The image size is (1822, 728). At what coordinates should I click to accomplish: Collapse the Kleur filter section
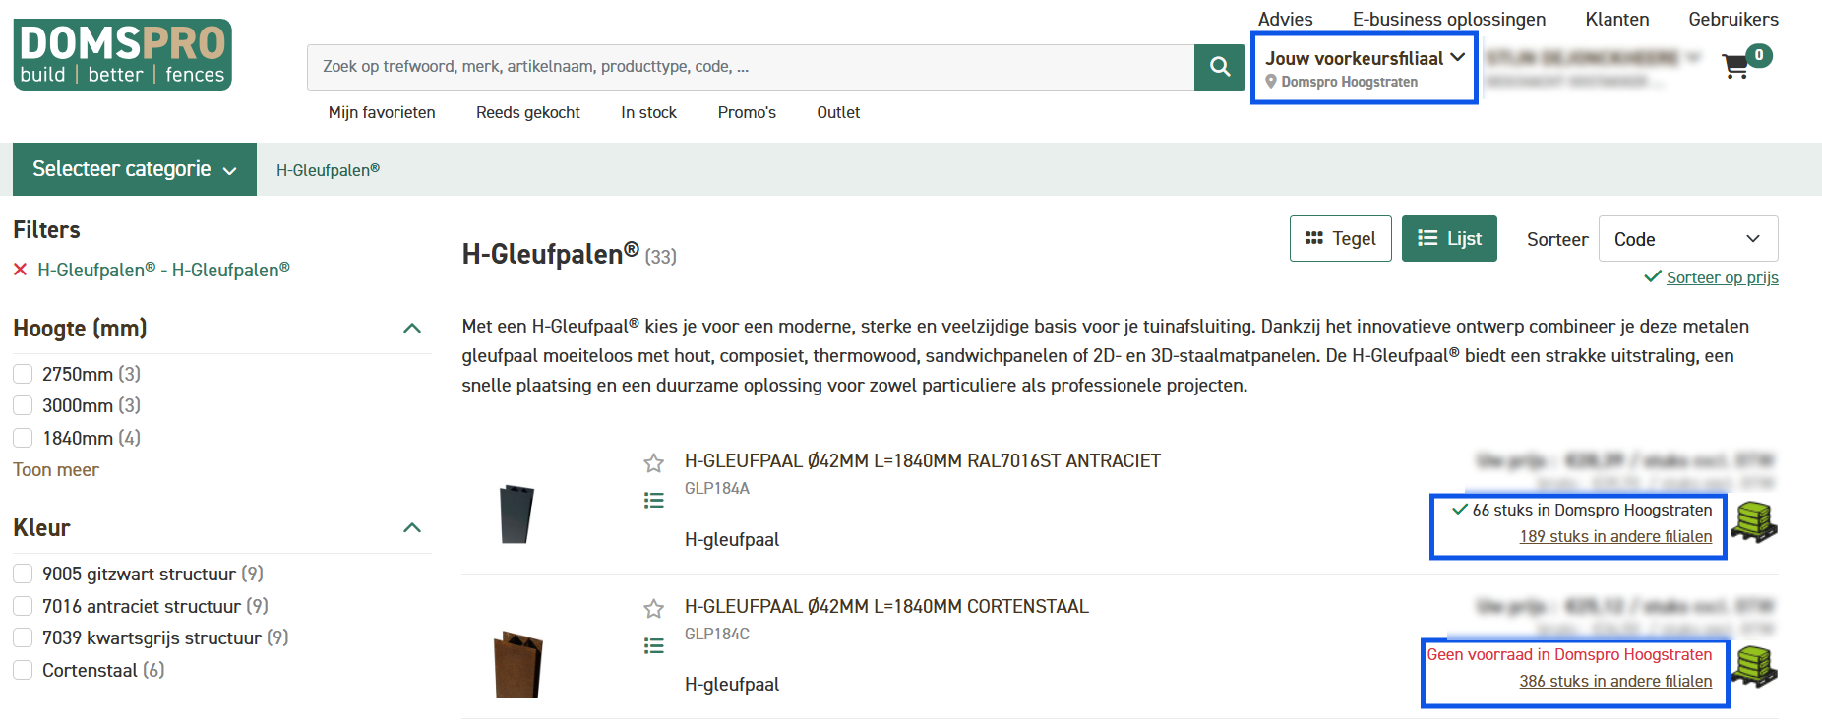coord(412,528)
